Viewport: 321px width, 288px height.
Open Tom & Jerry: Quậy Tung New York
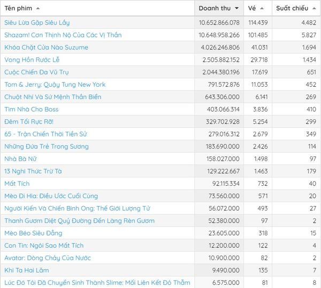coord(55,85)
